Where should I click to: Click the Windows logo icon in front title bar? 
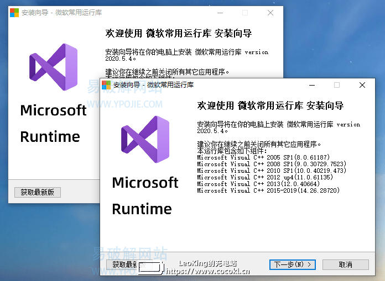point(106,85)
